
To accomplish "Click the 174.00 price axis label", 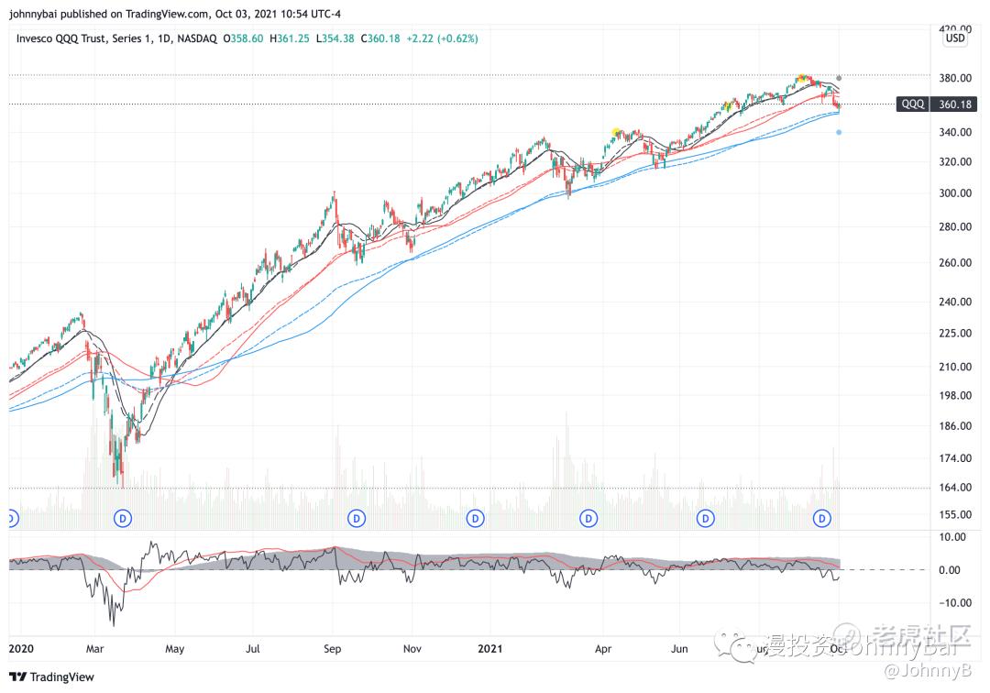I will tap(954, 458).
